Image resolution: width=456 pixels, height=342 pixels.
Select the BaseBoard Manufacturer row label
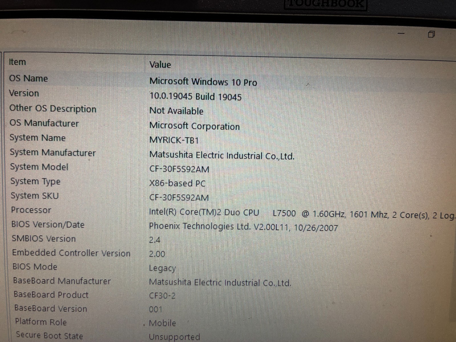coord(62,281)
